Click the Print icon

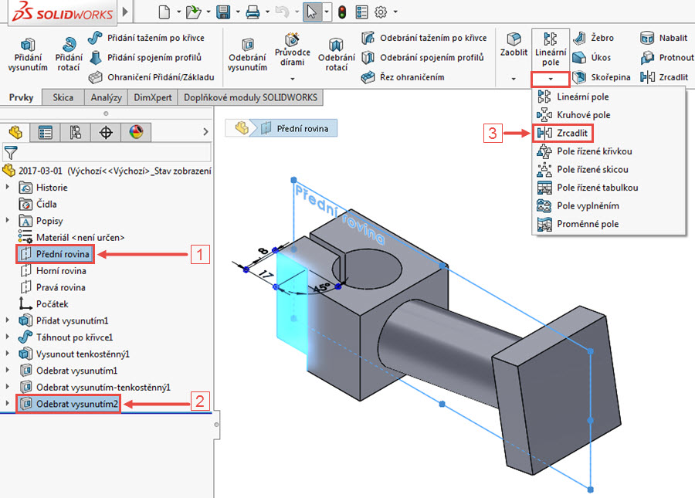(x=253, y=12)
